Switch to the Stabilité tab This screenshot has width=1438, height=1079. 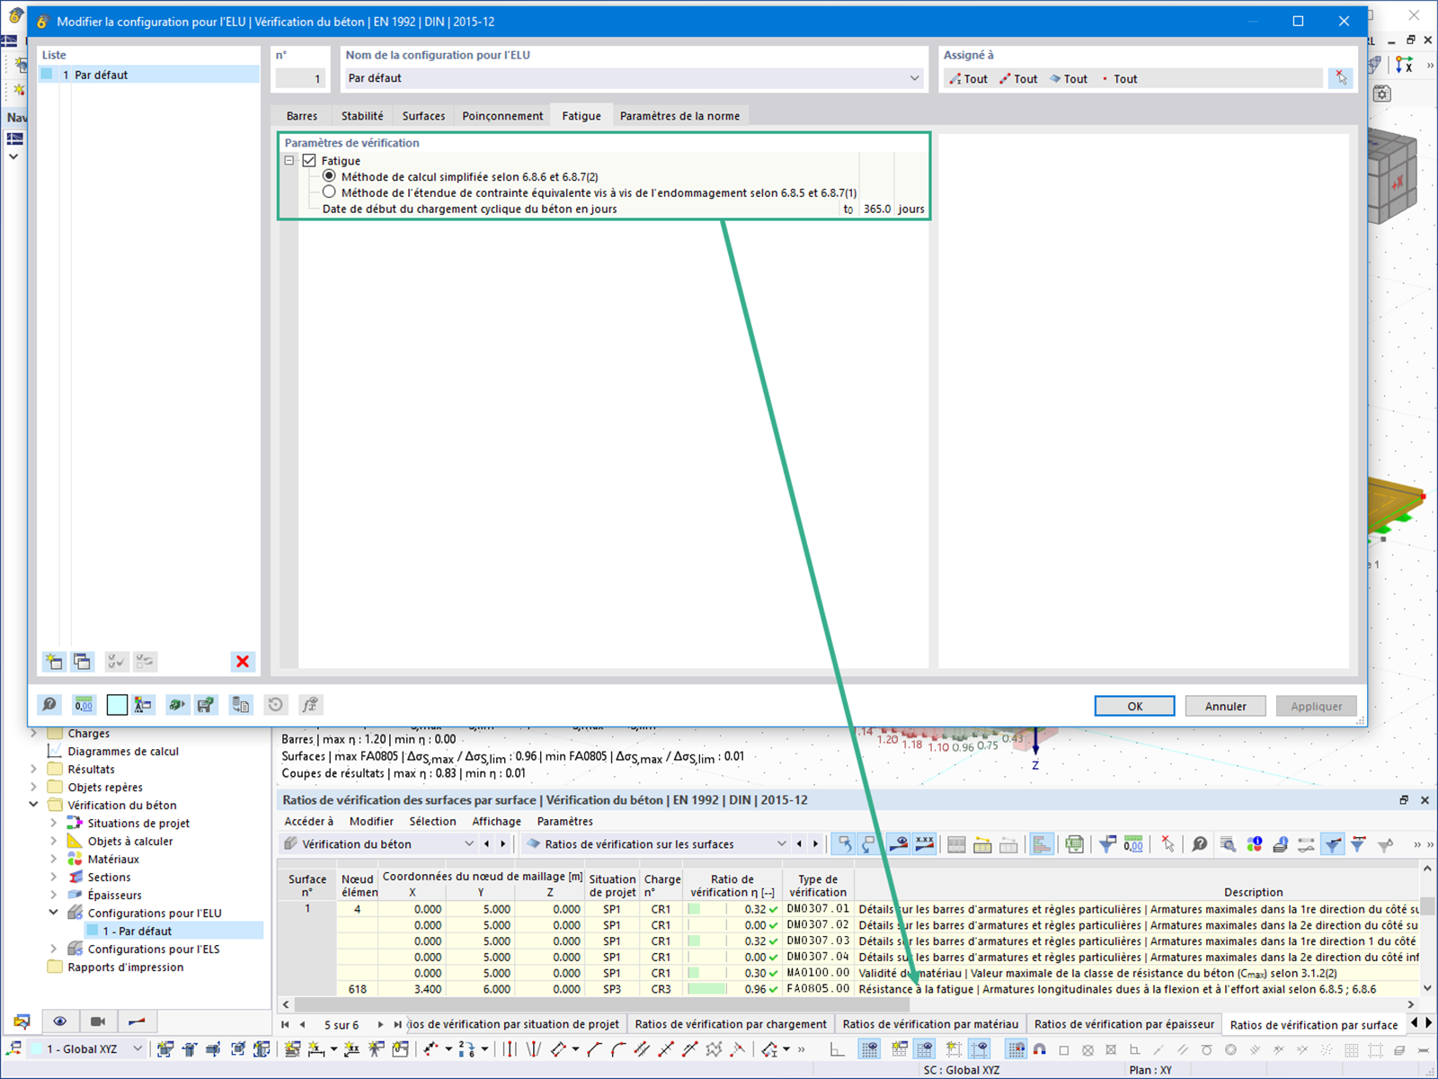point(362,116)
